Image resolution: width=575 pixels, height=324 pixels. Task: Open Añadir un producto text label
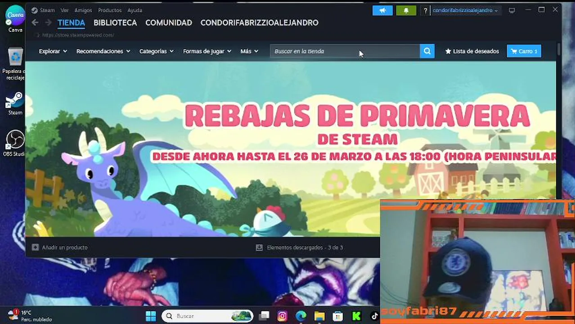[x=65, y=247]
